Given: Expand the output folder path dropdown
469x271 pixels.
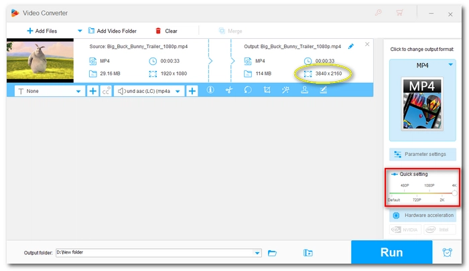Looking at the screenshot, I should [x=257, y=253].
